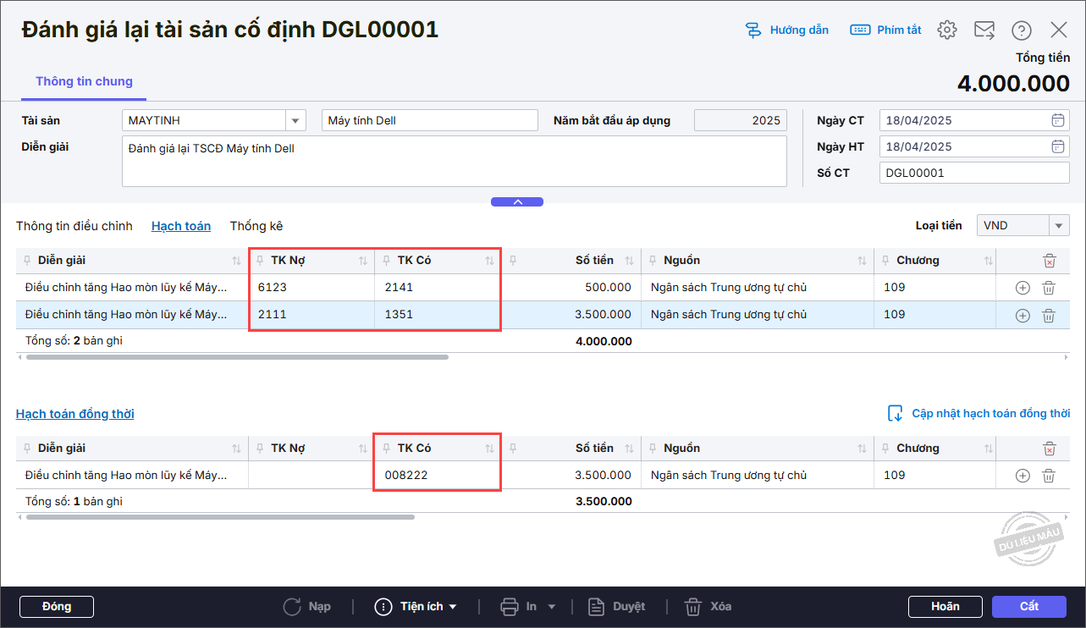The image size is (1086, 628).
Task: Switch to Thông tin điều chỉnh tab
Action: click(x=74, y=226)
